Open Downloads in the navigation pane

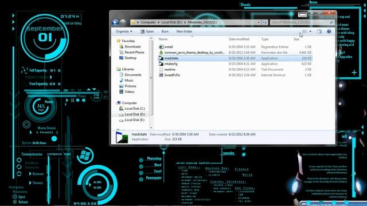coord(132,46)
